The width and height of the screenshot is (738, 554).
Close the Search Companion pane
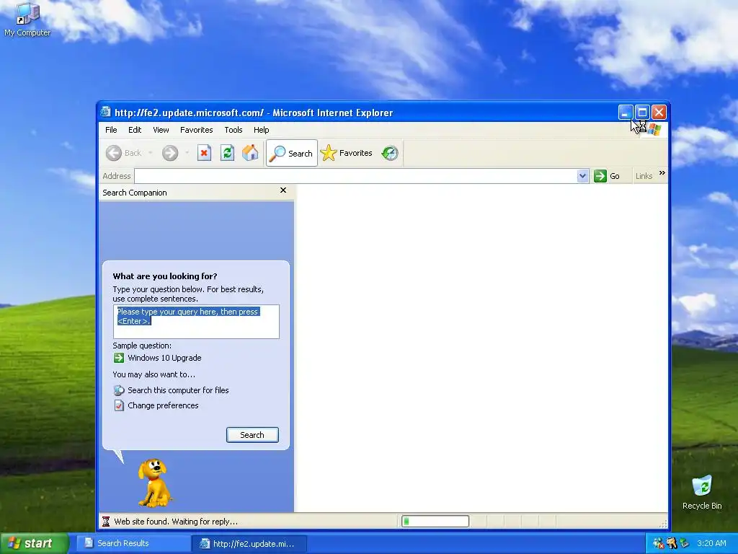click(x=283, y=190)
